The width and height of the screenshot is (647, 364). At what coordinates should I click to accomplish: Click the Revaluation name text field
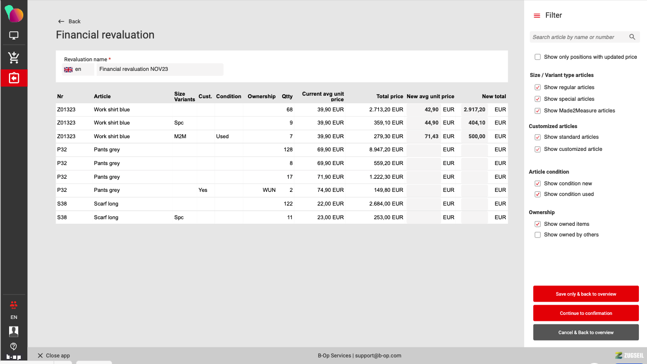[159, 69]
